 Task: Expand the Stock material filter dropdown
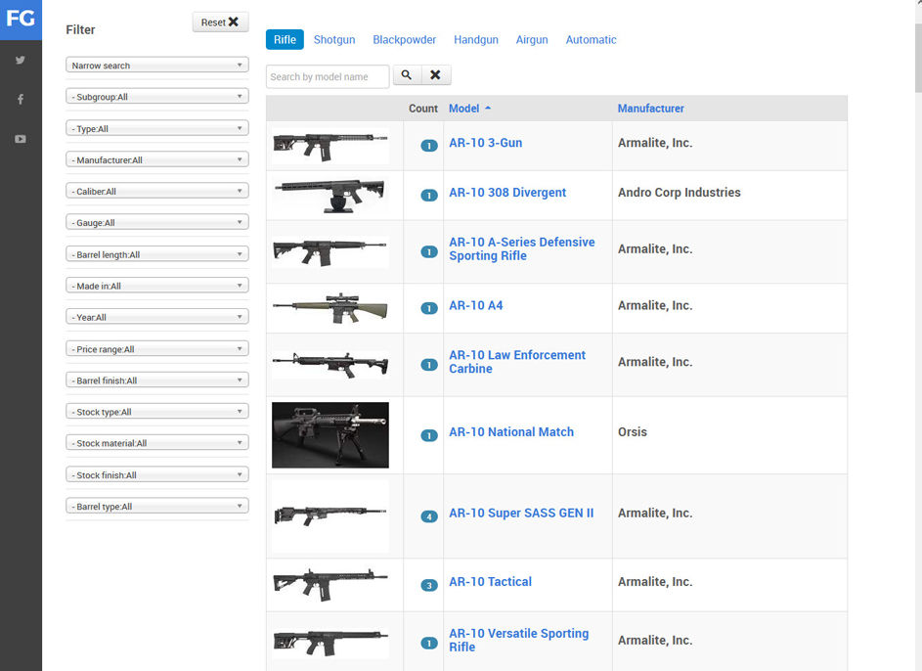coord(157,443)
